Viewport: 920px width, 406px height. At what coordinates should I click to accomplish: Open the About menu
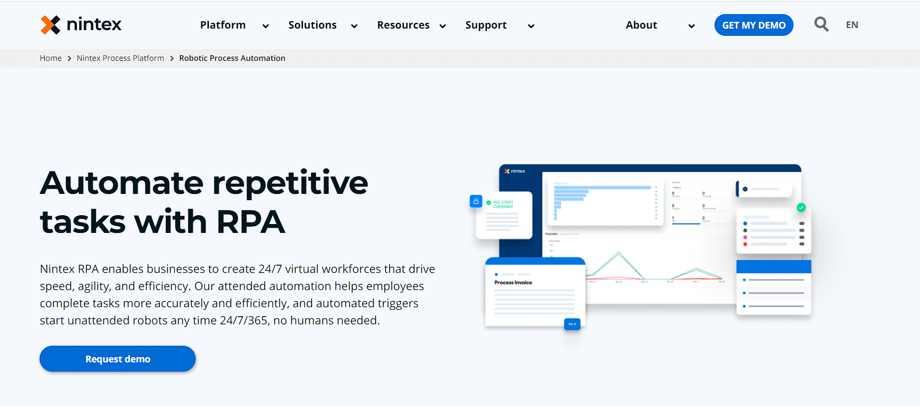(641, 25)
